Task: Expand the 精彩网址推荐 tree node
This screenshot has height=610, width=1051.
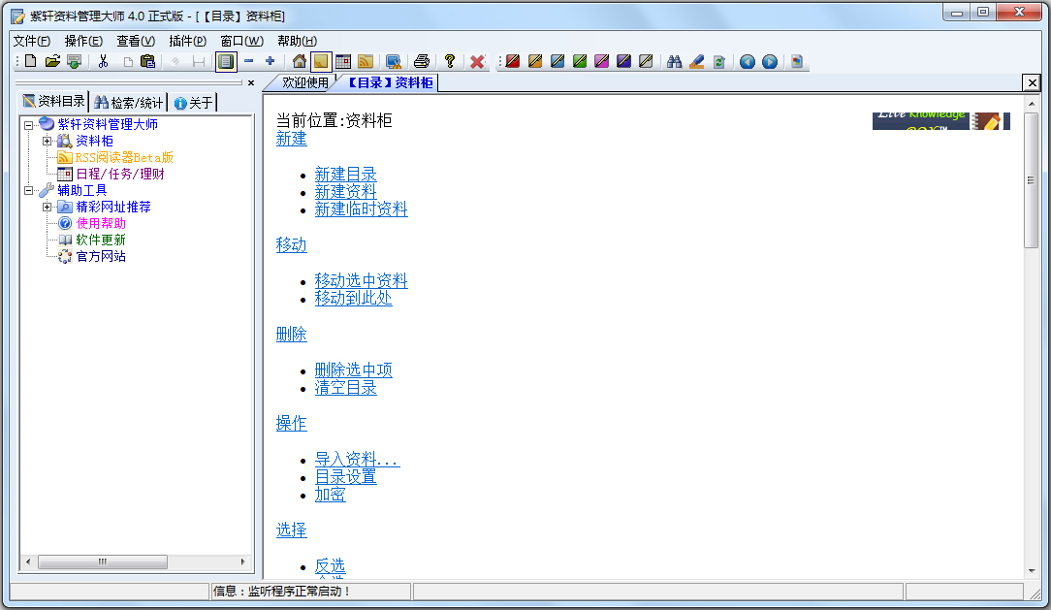Action: (x=47, y=207)
